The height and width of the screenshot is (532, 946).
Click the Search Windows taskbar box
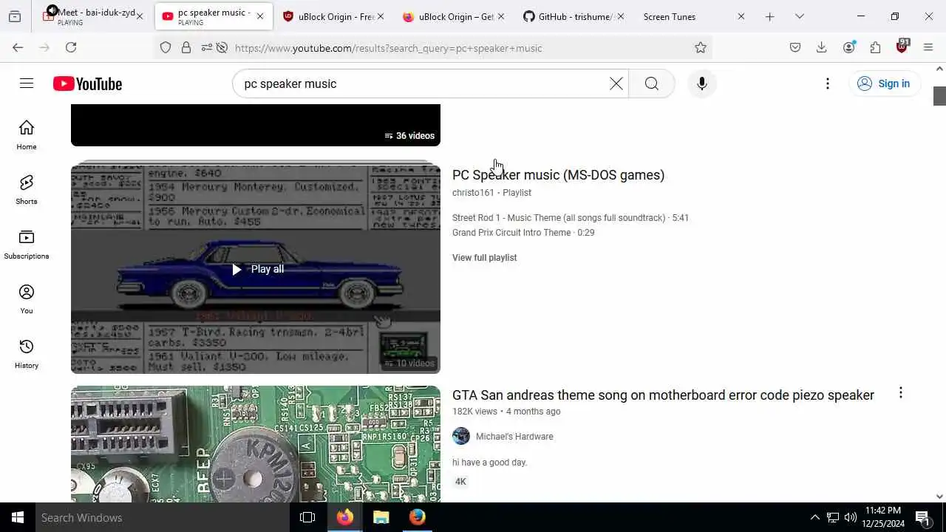tap(163, 517)
